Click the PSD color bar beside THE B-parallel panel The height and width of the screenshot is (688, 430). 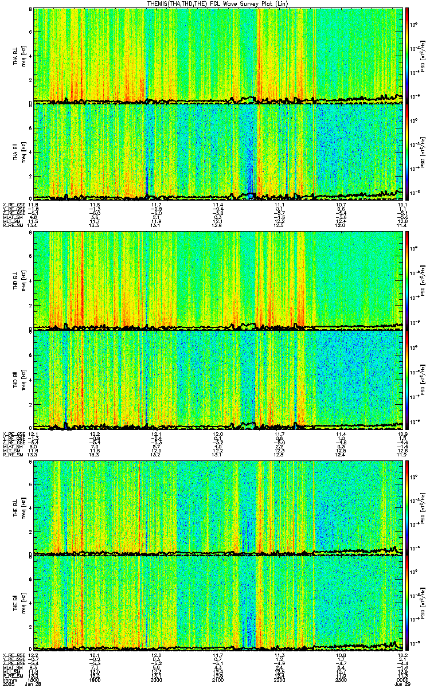[x=407, y=604]
